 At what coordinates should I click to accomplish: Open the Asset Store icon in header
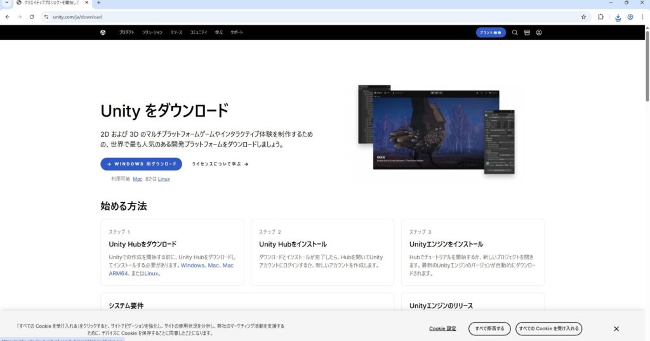pos(527,32)
